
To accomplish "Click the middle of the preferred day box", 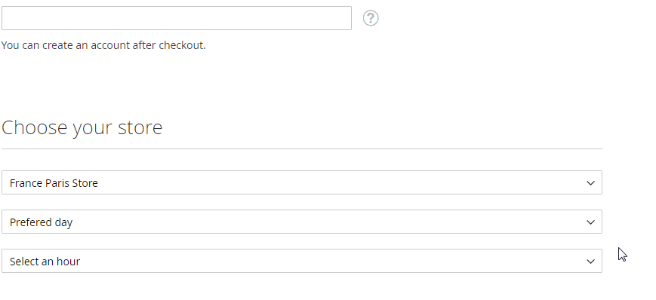I will pyautogui.click(x=302, y=222).
